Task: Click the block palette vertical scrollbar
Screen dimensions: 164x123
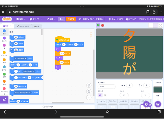Action: pos(42,32)
